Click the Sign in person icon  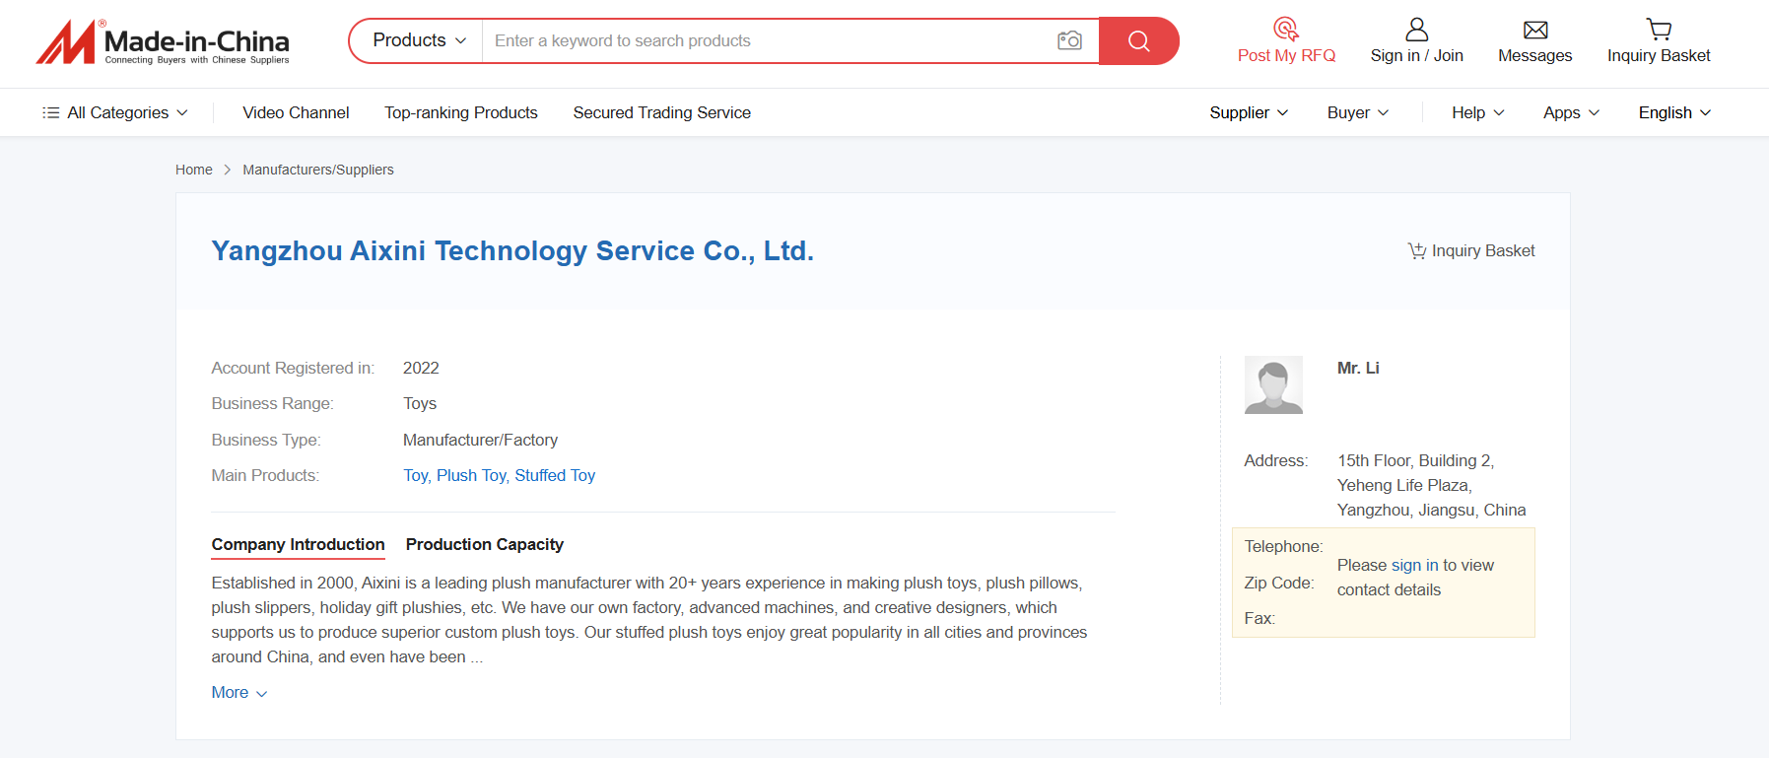[1417, 29]
